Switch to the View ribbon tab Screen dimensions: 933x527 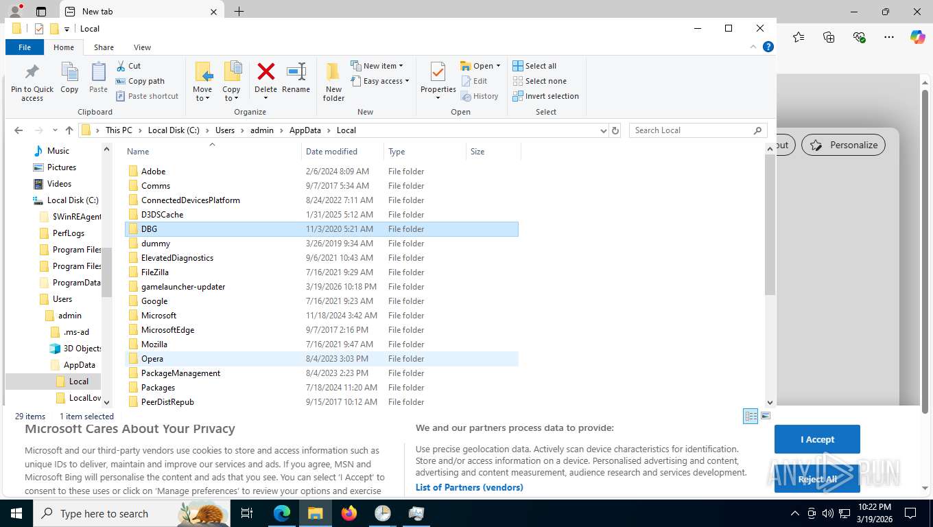[142, 47]
